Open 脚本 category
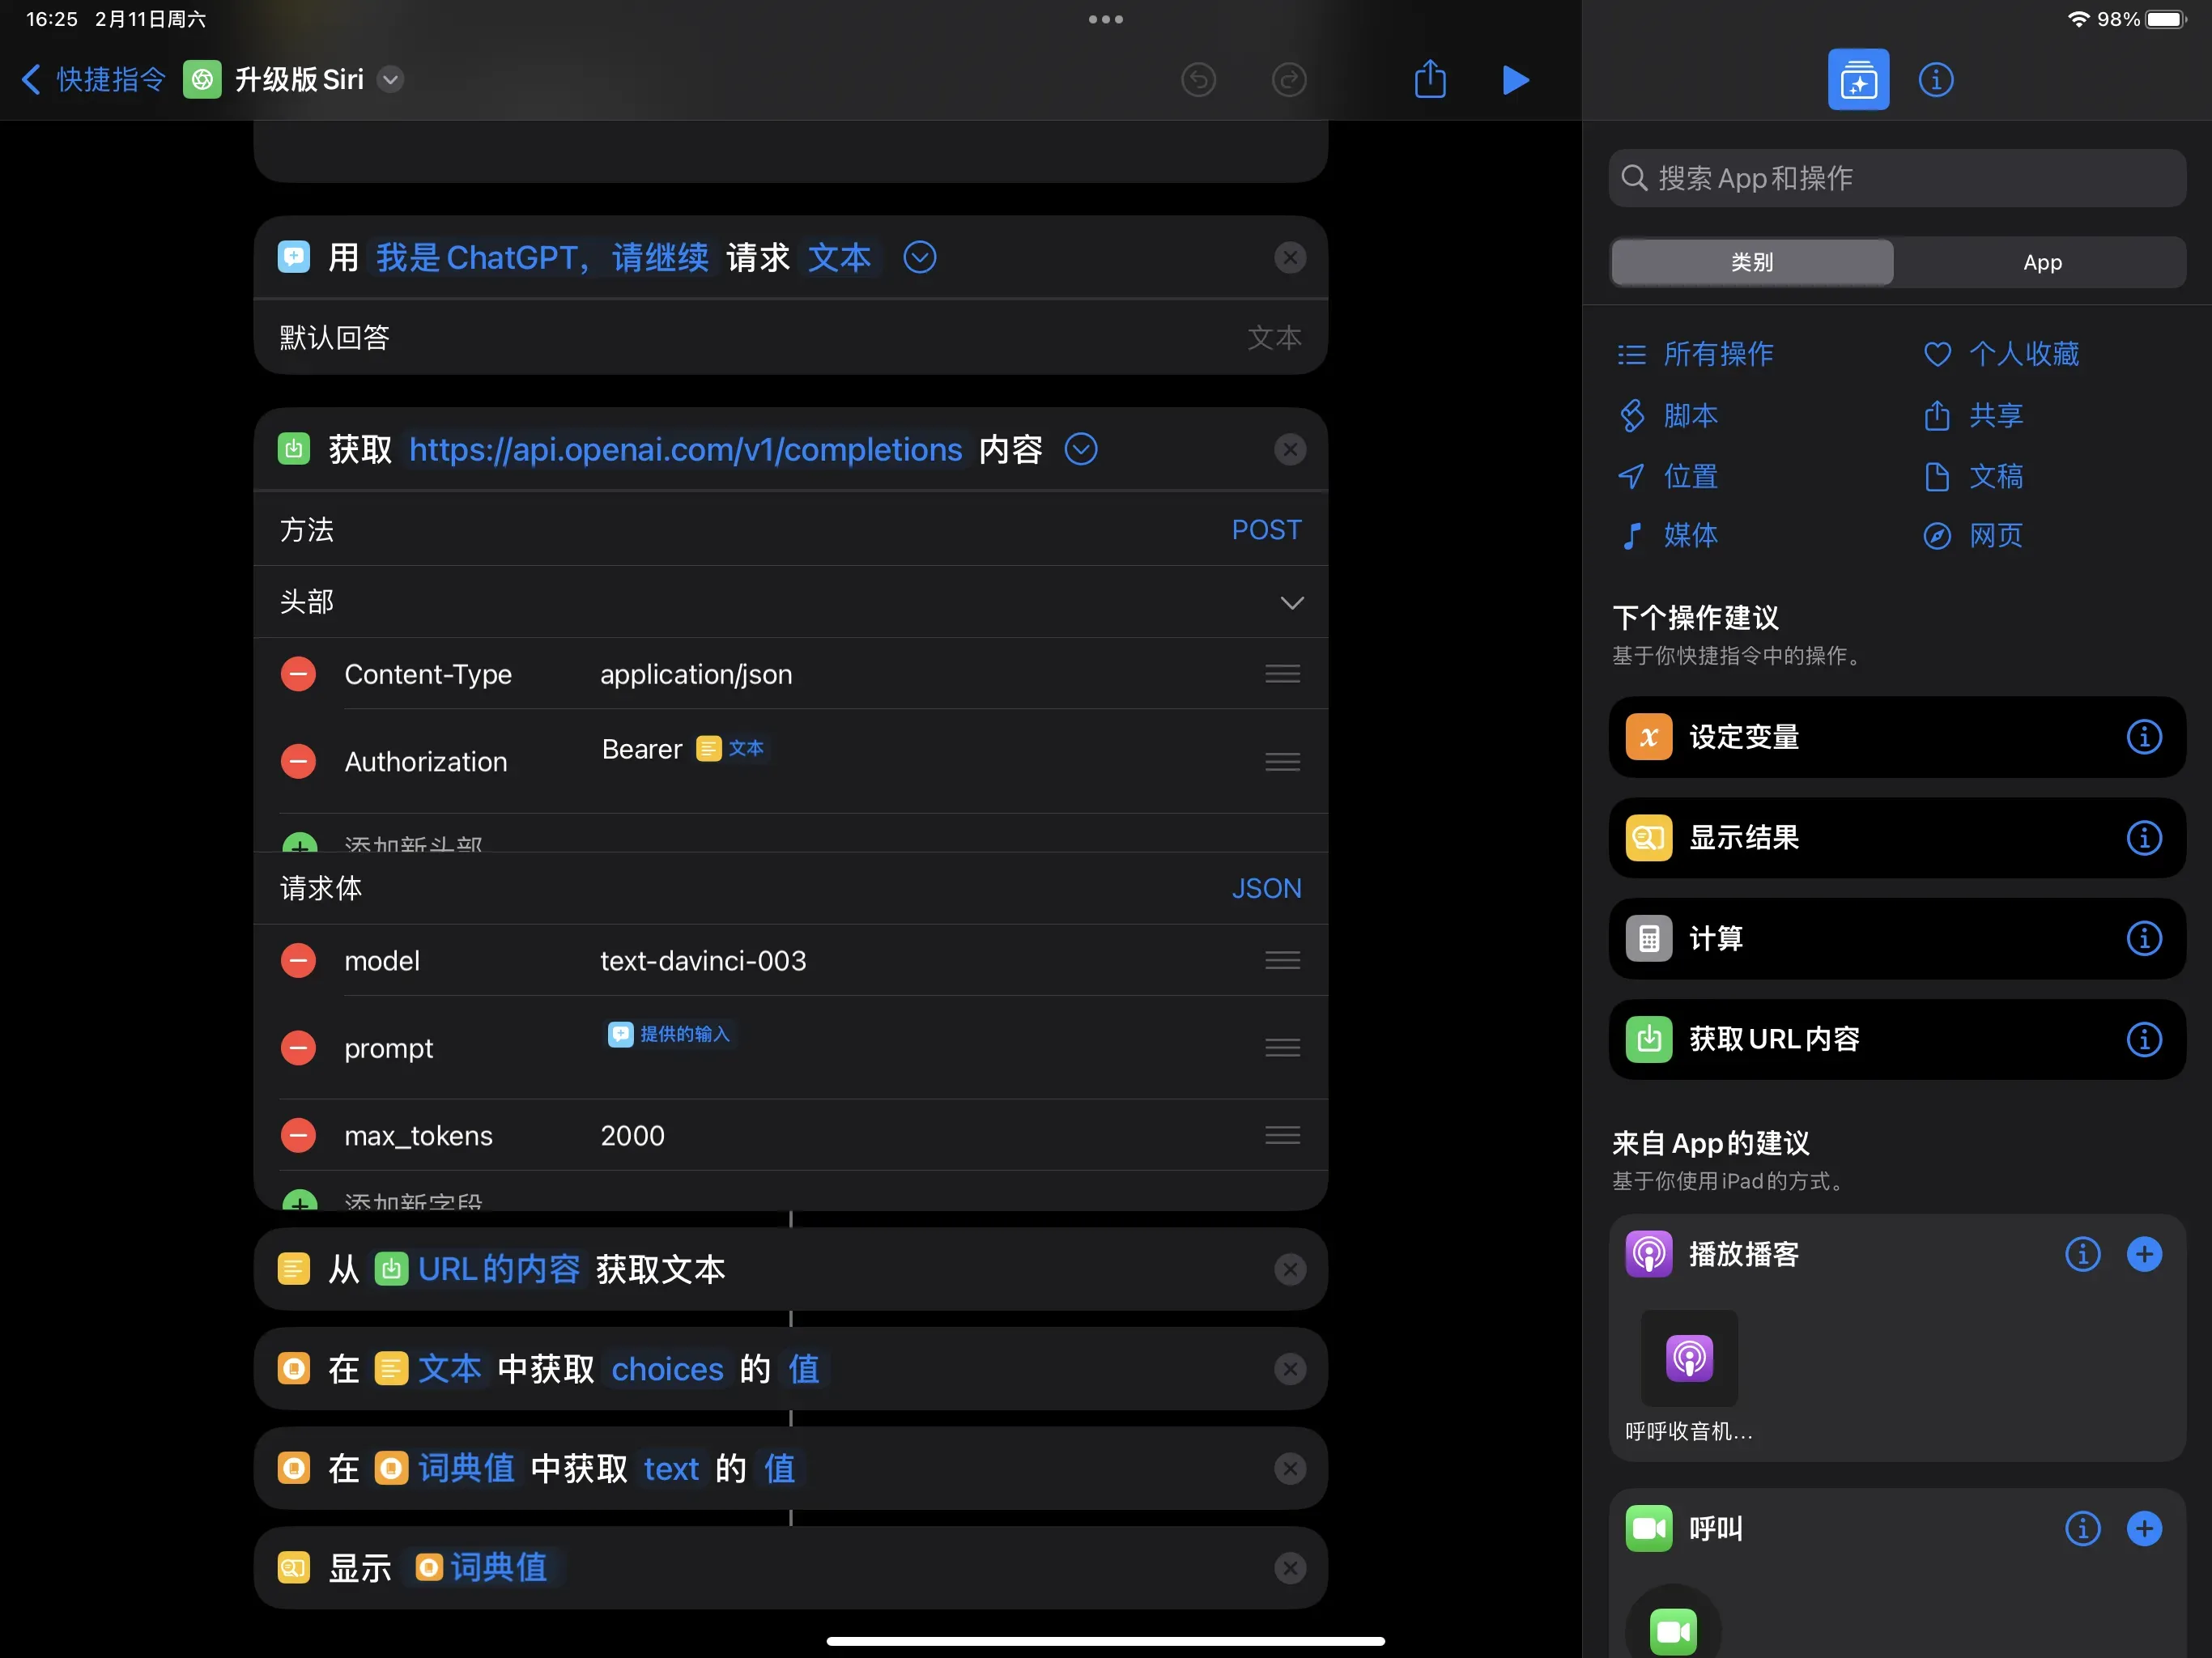The width and height of the screenshot is (2212, 1658). [x=1667, y=415]
